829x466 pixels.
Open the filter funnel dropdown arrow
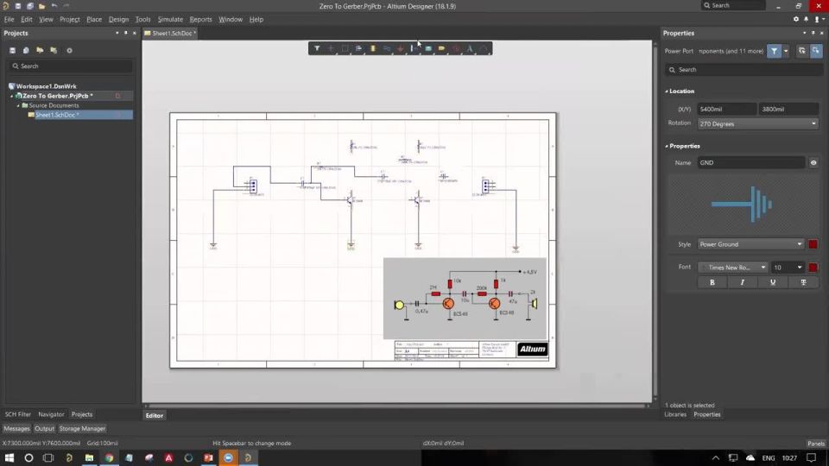(x=786, y=51)
